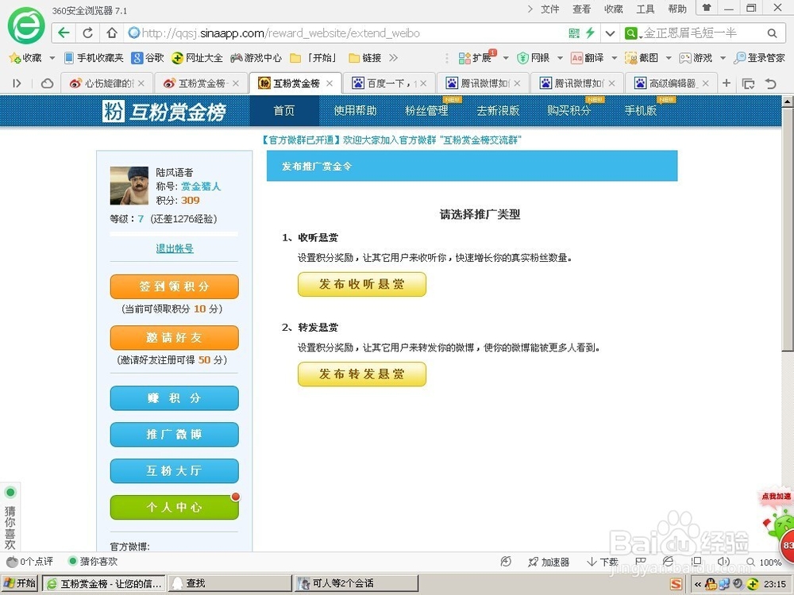Open 使用帮助 in site navigation

pyautogui.click(x=355, y=110)
